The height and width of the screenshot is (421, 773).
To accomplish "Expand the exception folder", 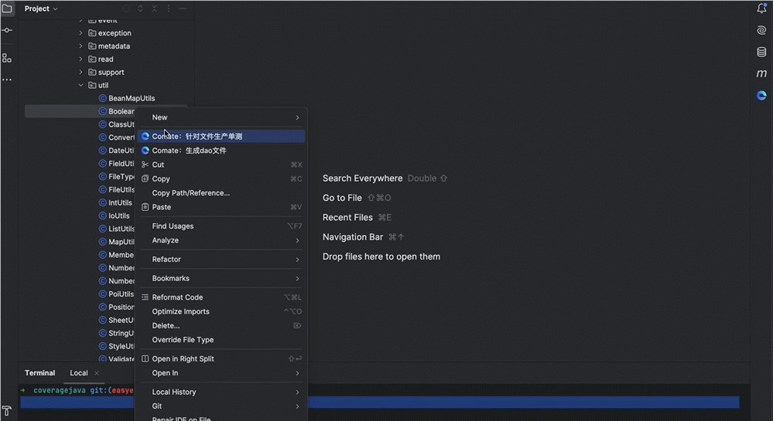I will coord(81,33).
